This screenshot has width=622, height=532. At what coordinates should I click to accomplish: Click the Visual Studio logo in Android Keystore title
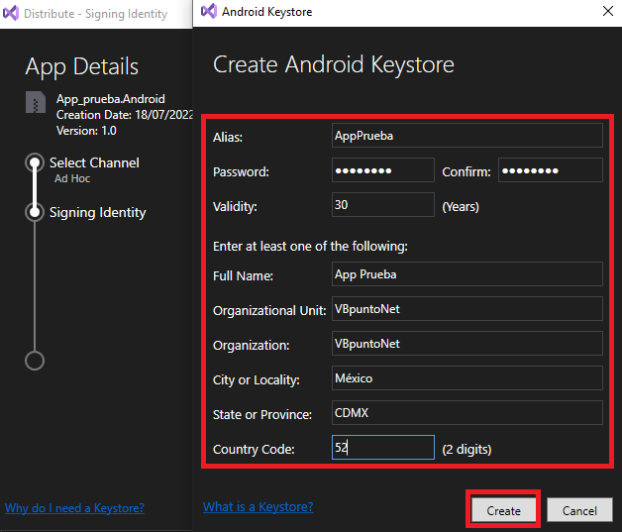209,12
